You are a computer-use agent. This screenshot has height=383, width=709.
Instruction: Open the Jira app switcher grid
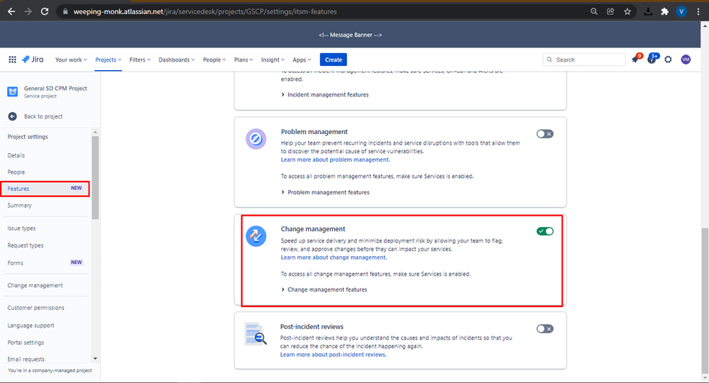tap(13, 59)
